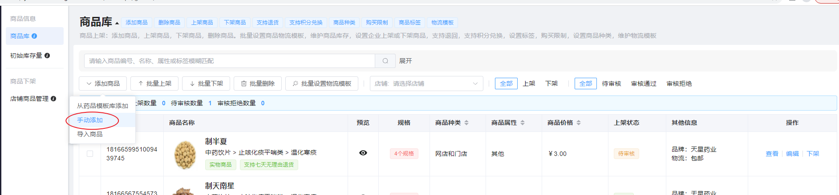The width and height of the screenshot is (839, 195).
Task: Click the product name 制天南星
Action: [x=220, y=186]
